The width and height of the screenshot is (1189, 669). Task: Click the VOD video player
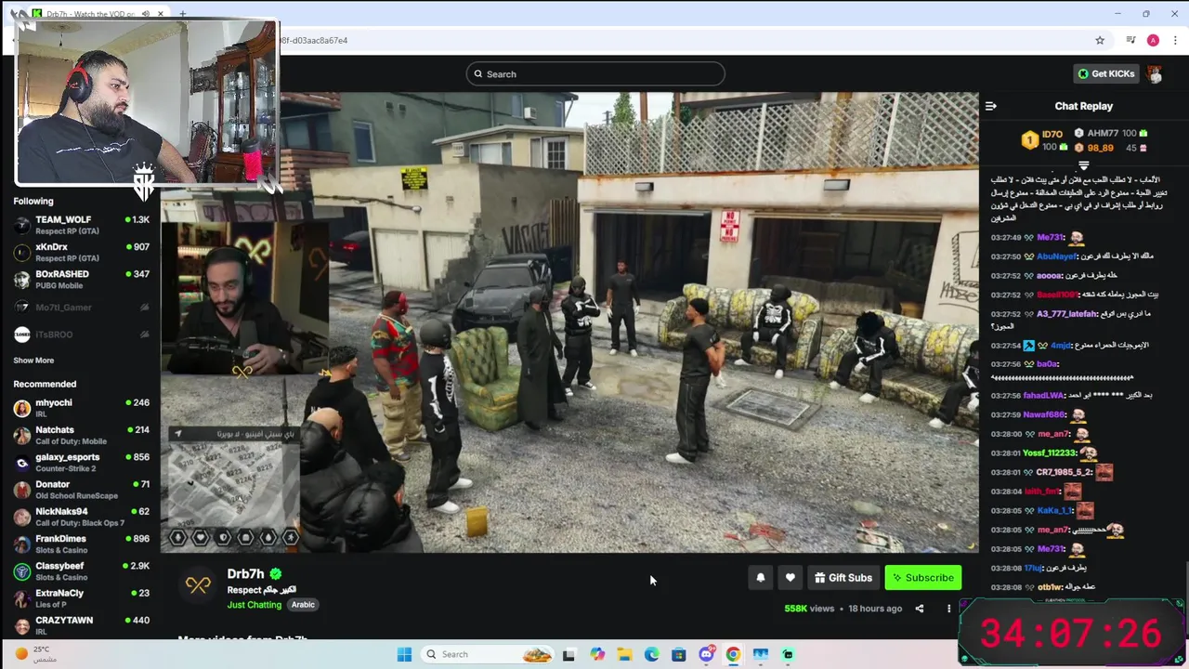[569, 322]
